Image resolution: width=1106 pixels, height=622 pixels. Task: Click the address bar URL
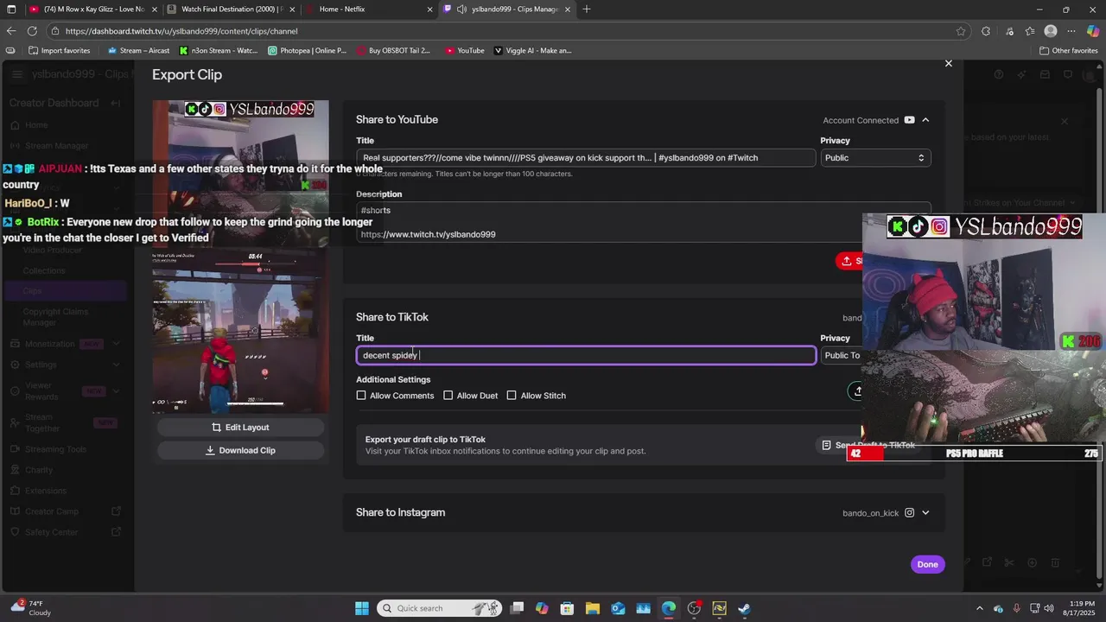[181, 31]
